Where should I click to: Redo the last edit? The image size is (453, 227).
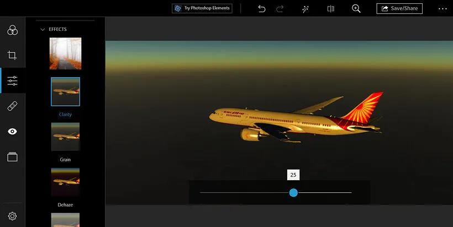coord(280,8)
